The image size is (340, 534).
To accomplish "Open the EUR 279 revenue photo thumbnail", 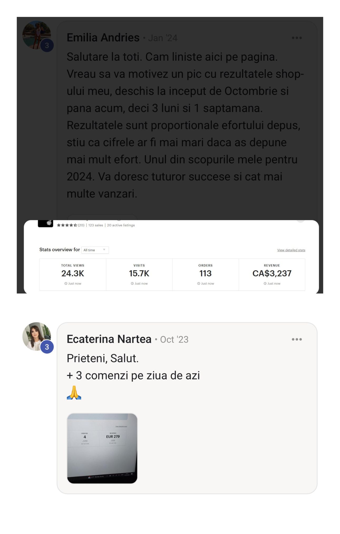I will point(102,448).
